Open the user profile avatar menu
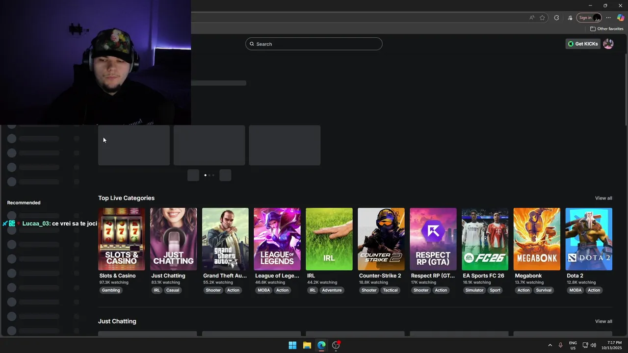Screen dimensions: 628x353 [x=608, y=44]
